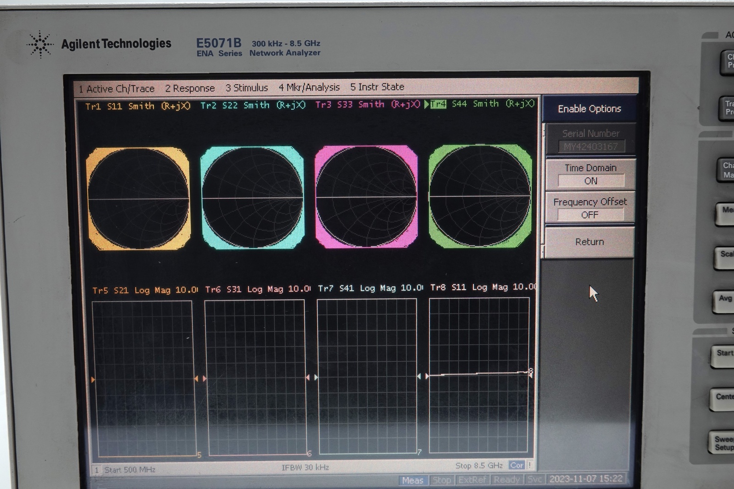Open the 1 Active Ch/Trace menu
Image resolution: width=734 pixels, height=489 pixels.
(117, 88)
